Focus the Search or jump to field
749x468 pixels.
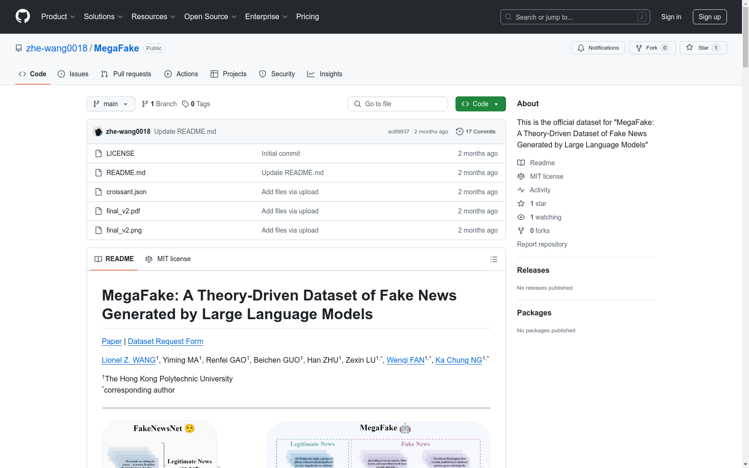click(575, 17)
